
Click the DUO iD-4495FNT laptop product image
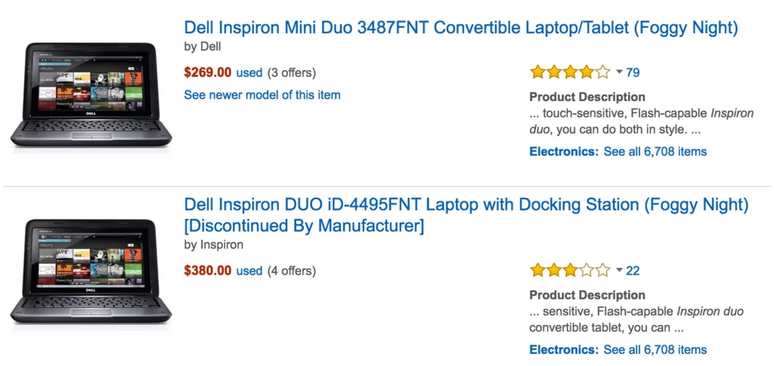pyautogui.click(x=91, y=273)
